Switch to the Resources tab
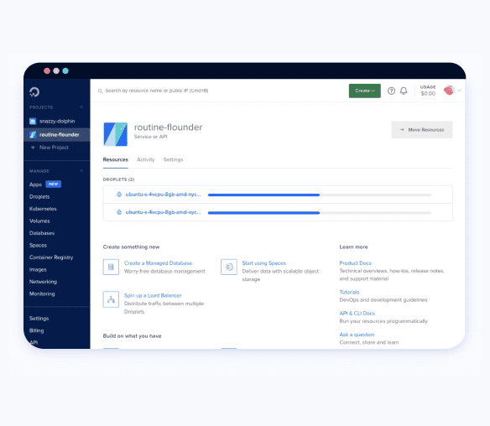This screenshot has width=490, height=426. (x=116, y=159)
